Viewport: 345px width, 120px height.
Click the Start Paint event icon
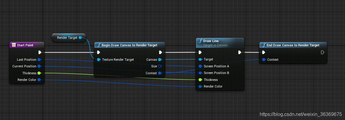(14, 45)
